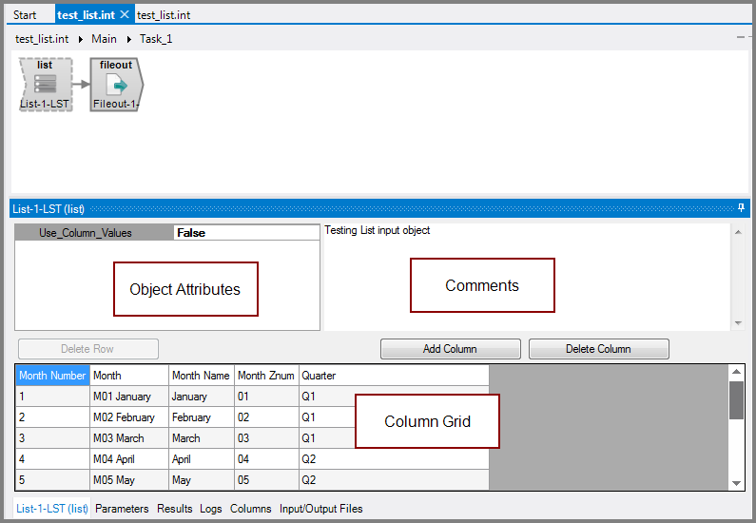The width and height of the screenshot is (756, 523).
Task: Select the list node icon in canvas
Action: click(45, 85)
